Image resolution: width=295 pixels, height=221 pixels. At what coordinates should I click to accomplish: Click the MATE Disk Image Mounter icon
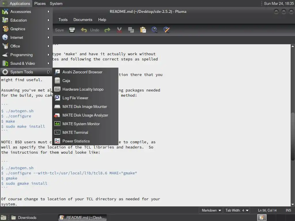tap(57, 106)
